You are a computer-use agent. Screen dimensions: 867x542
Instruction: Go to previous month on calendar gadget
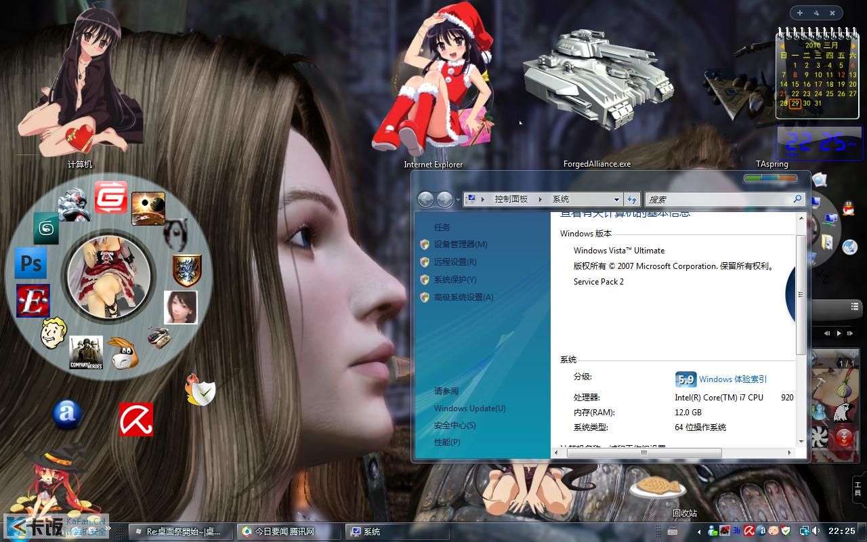coord(784,45)
